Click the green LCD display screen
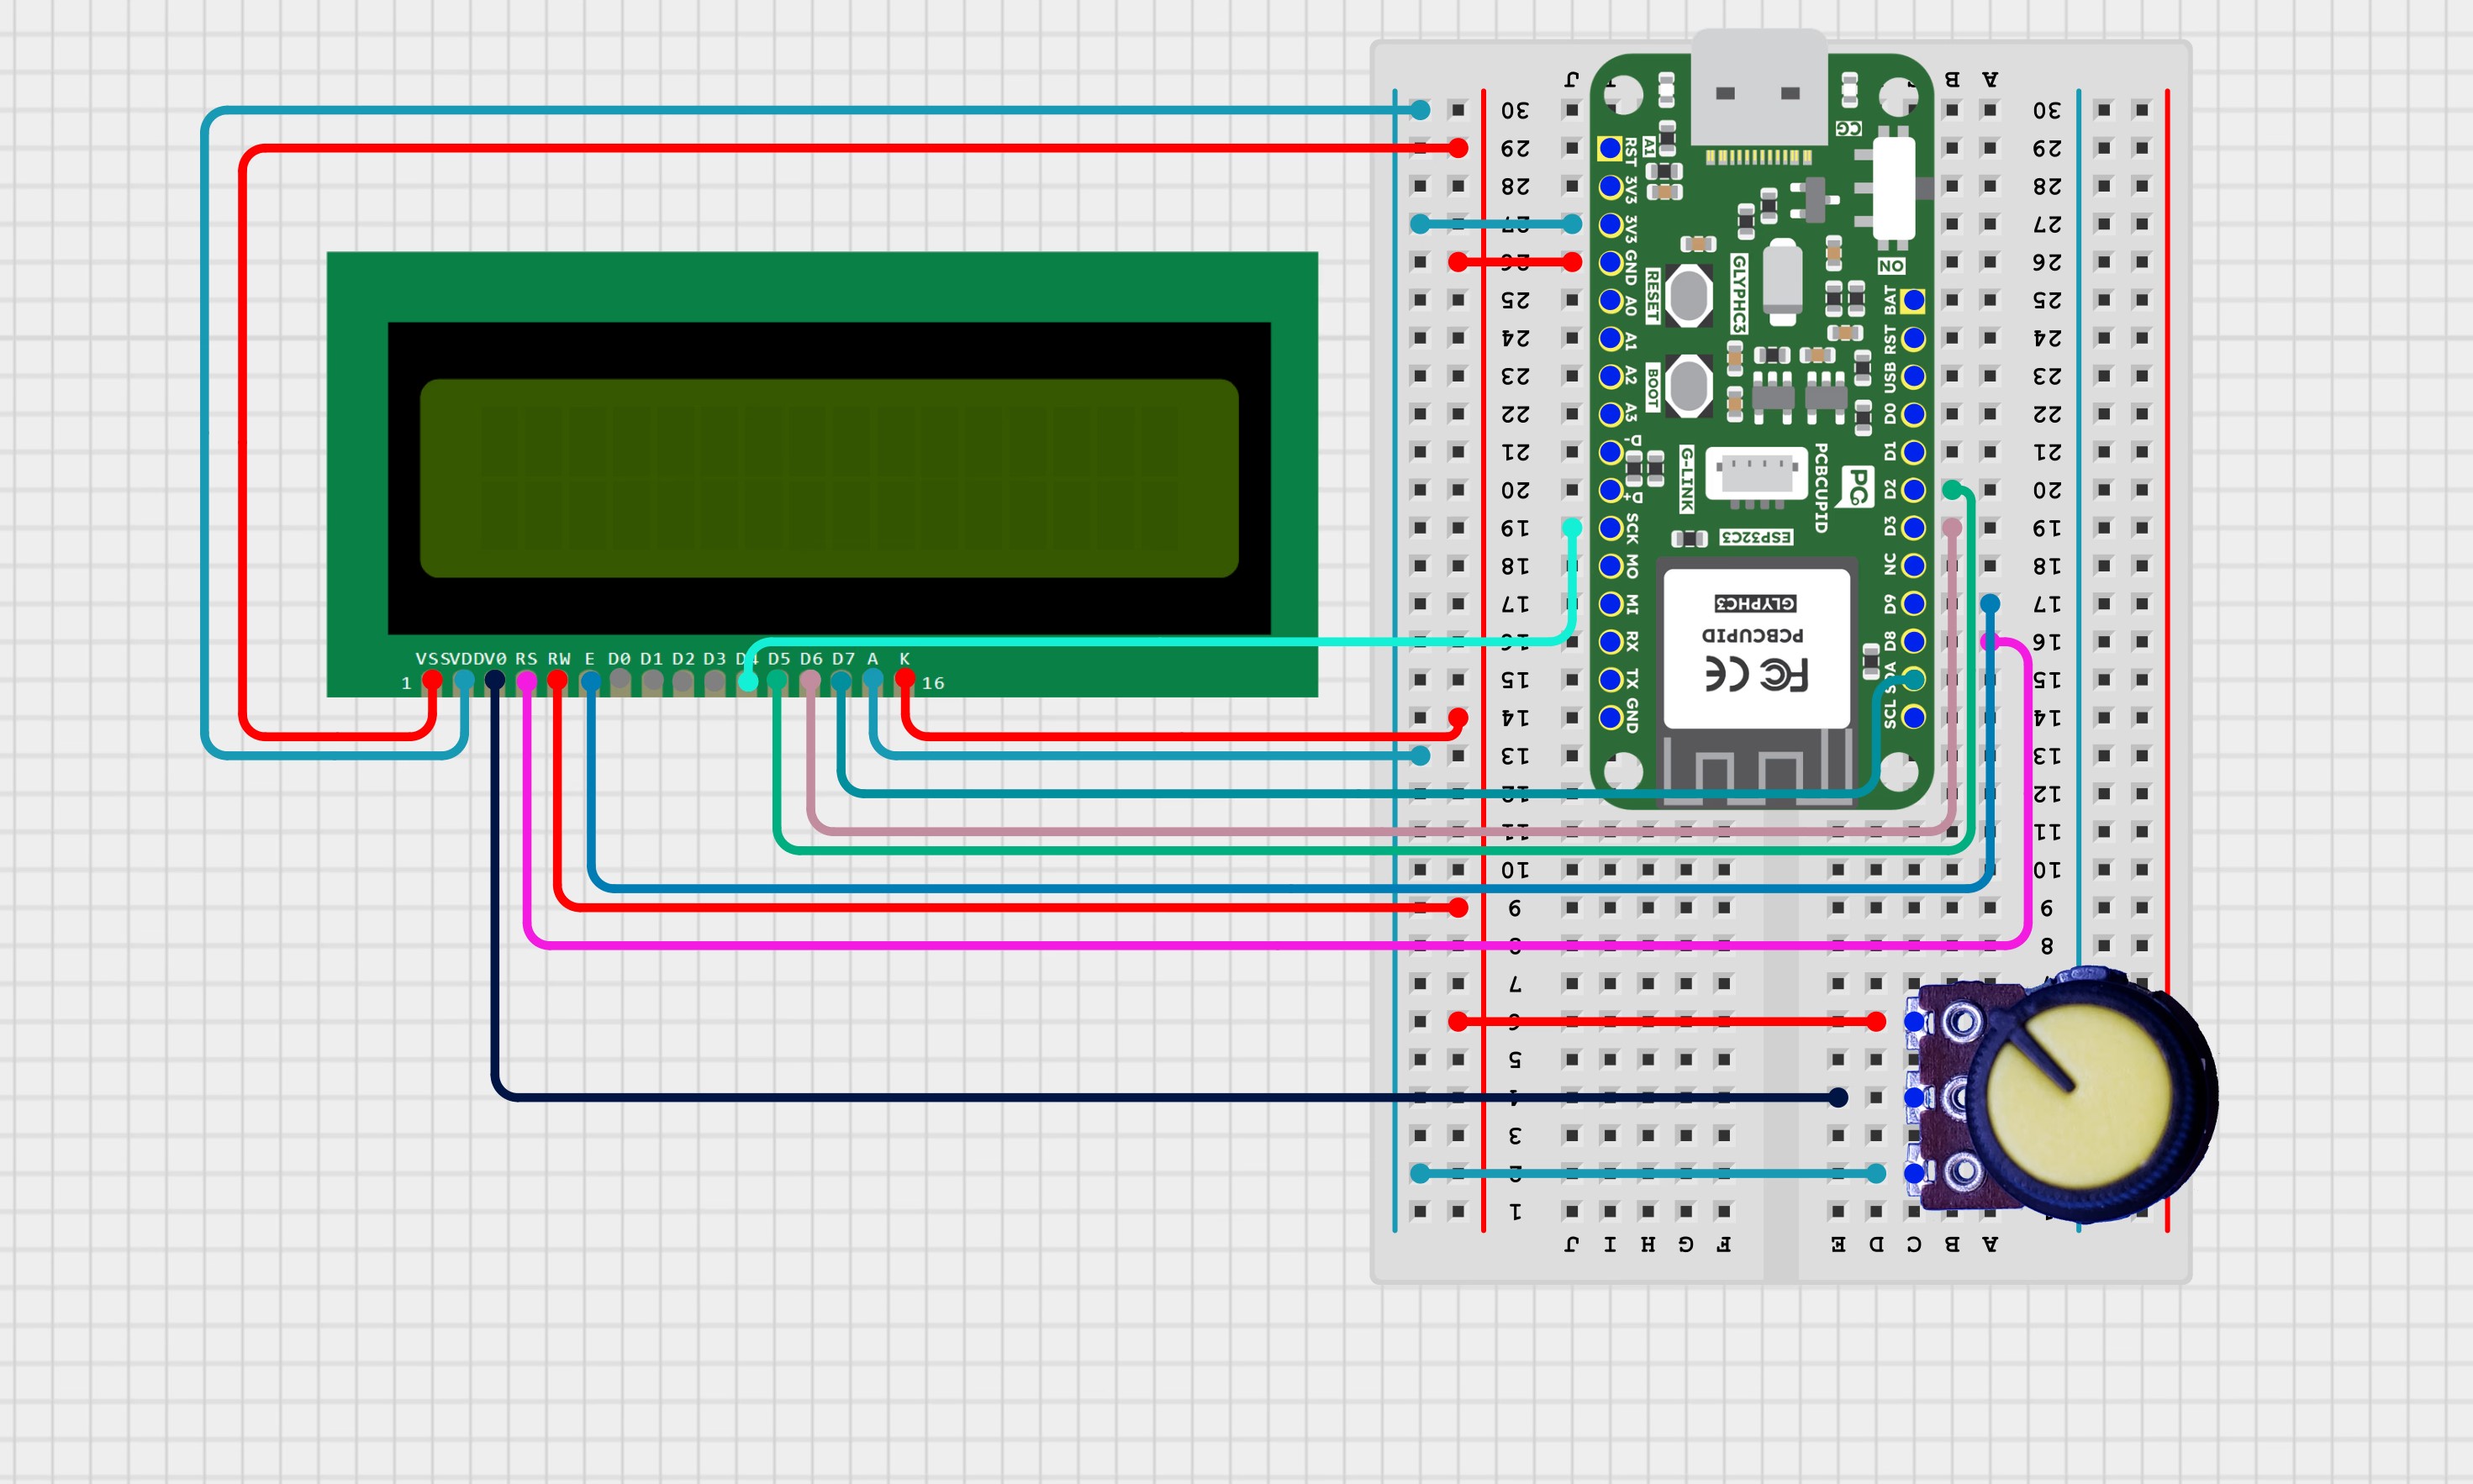The width and height of the screenshot is (2473, 1484). (828, 477)
